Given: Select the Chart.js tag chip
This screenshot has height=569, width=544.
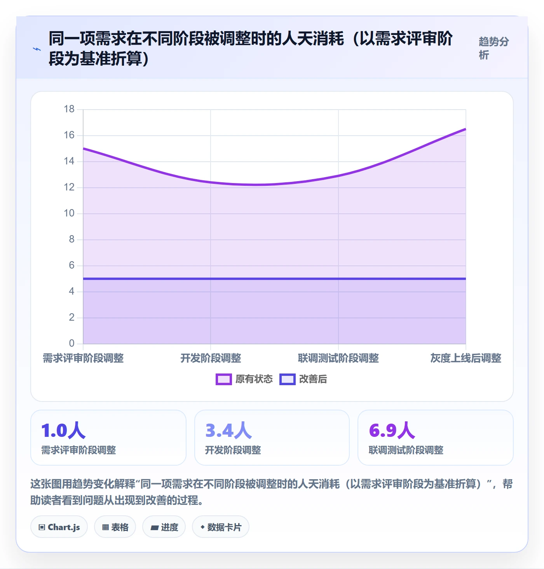Looking at the screenshot, I should pyautogui.click(x=59, y=527).
